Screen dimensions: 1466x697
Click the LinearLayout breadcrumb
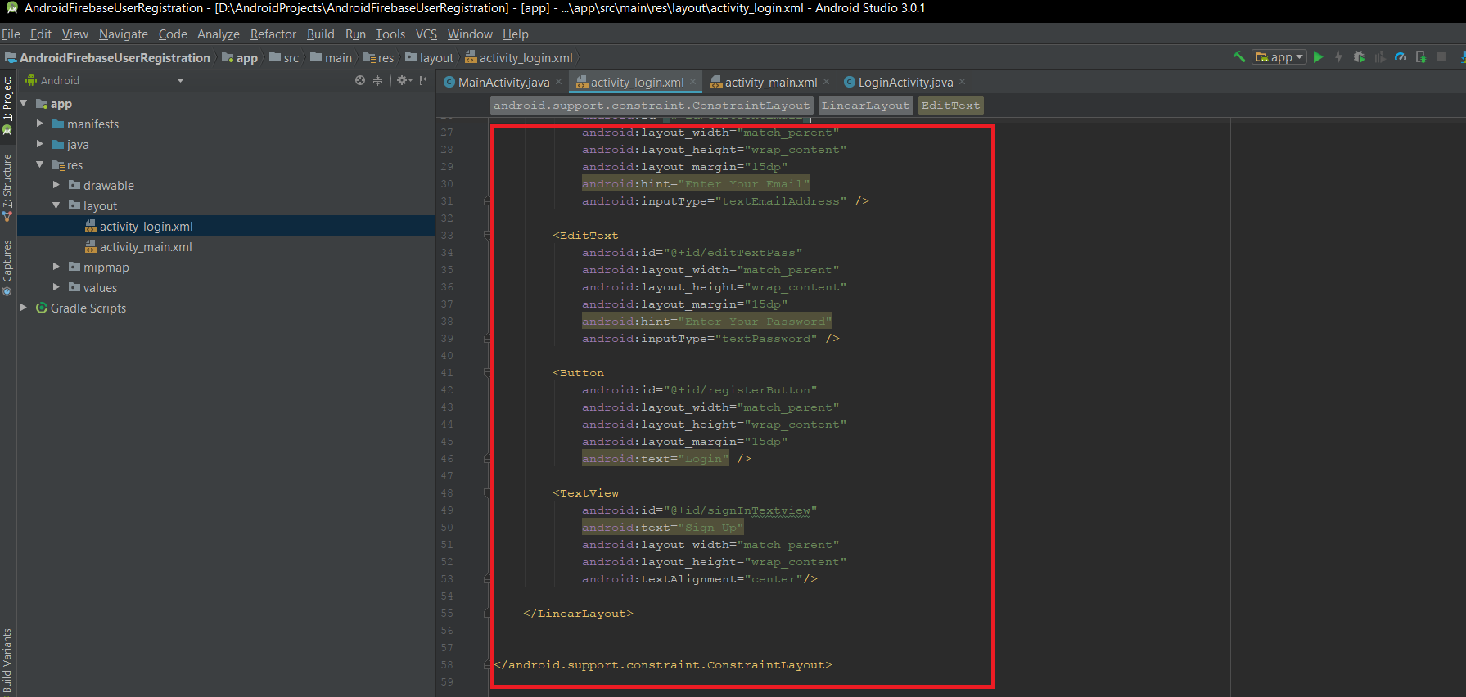click(865, 106)
